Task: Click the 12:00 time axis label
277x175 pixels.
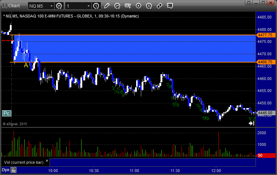Action: pos(216,171)
